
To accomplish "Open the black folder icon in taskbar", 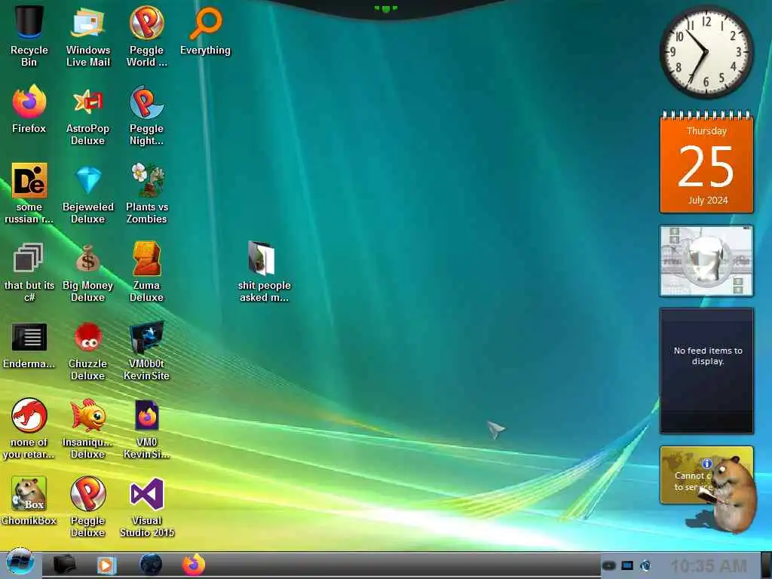I will click(x=65, y=564).
